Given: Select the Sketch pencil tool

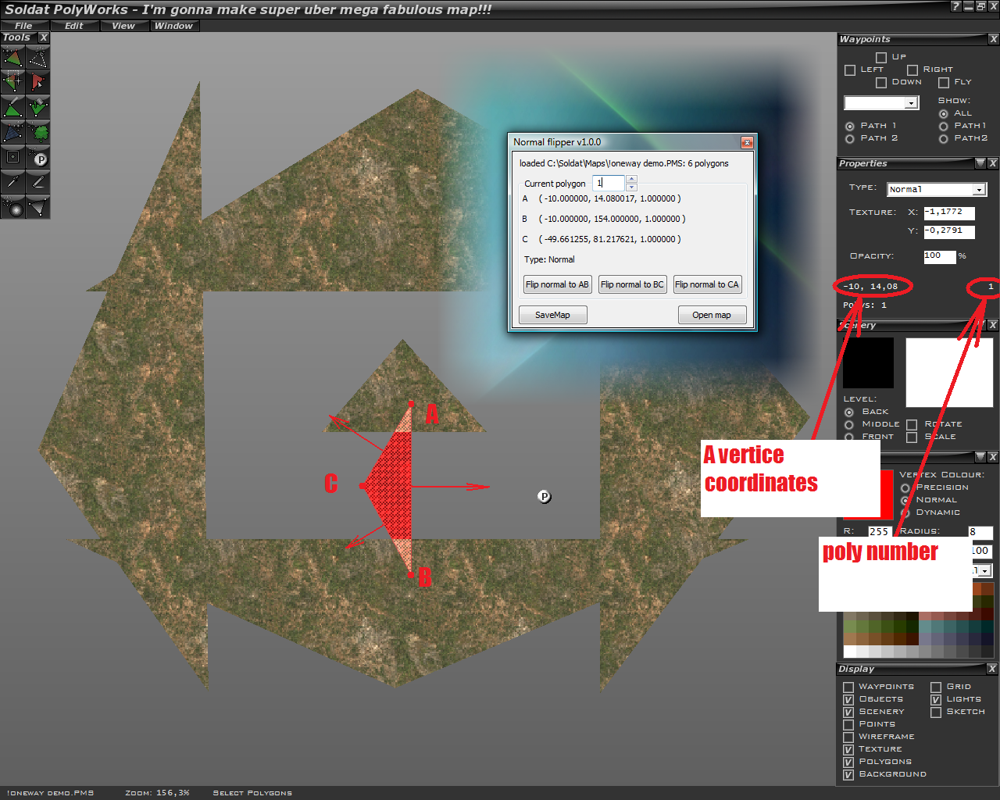Looking at the screenshot, I should coord(37,182).
